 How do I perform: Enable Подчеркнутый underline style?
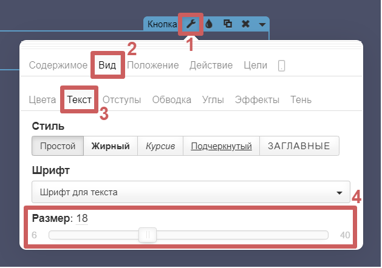coord(221,146)
